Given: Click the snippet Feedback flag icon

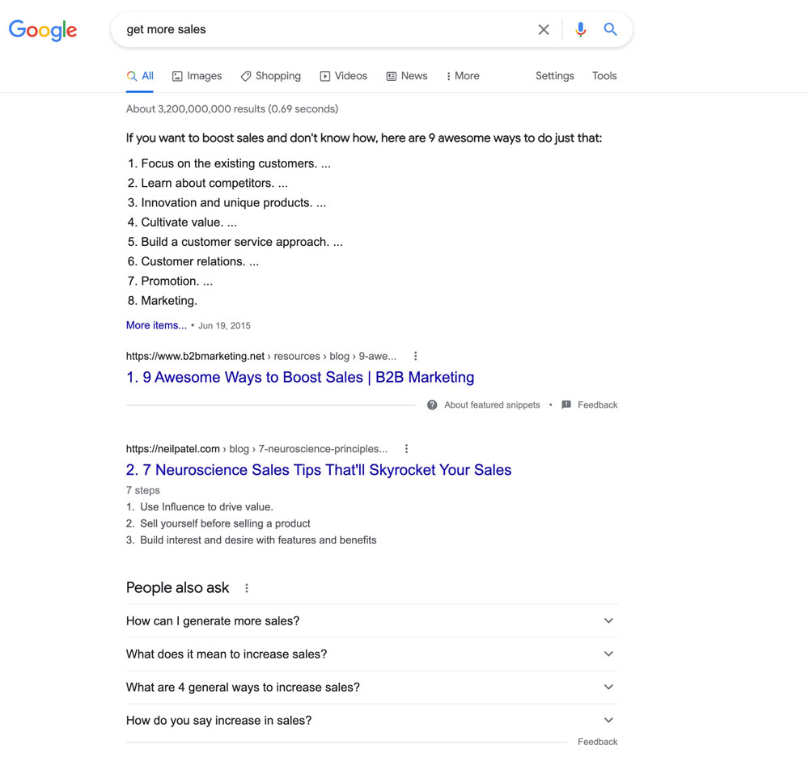Looking at the screenshot, I should tap(566, 405).
